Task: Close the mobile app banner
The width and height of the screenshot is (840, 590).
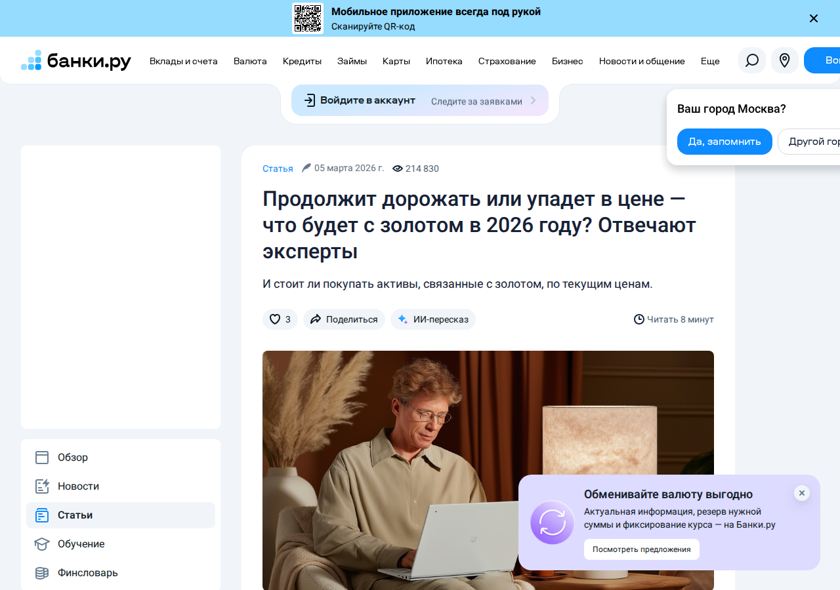Action: coord(814,18)
